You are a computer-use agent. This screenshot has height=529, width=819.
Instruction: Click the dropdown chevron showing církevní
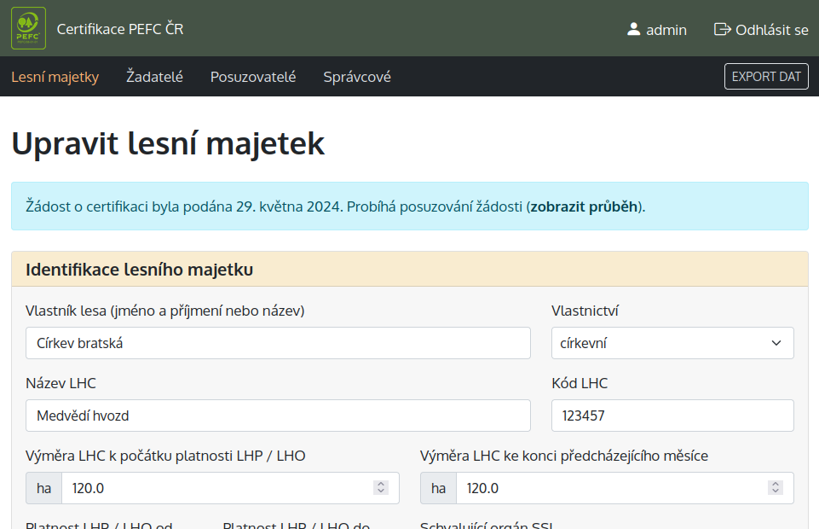click(776, 343)
